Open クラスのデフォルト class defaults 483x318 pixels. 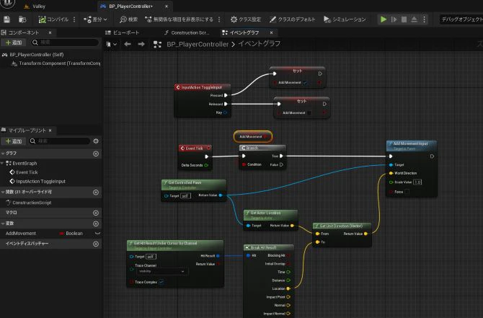pos(293,19)
